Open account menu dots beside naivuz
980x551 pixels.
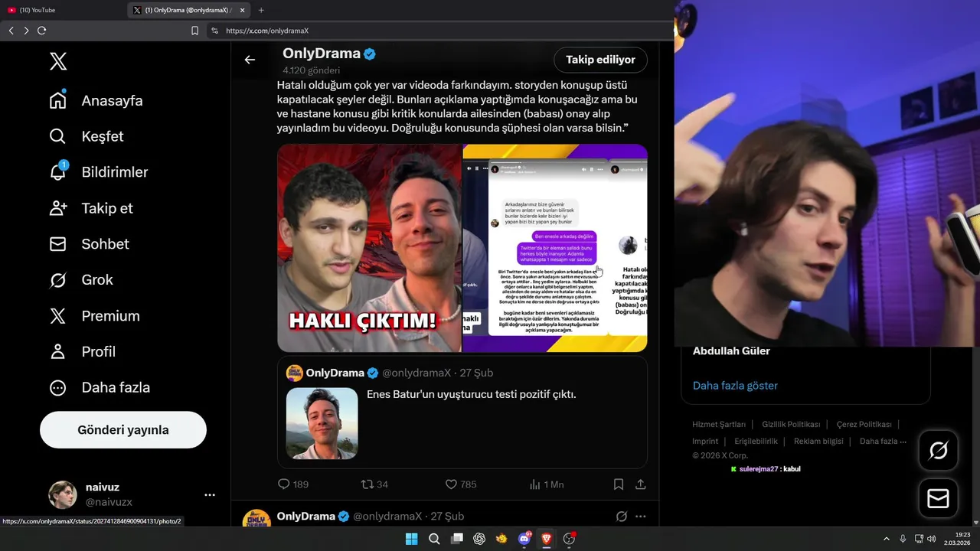point(210,495)
